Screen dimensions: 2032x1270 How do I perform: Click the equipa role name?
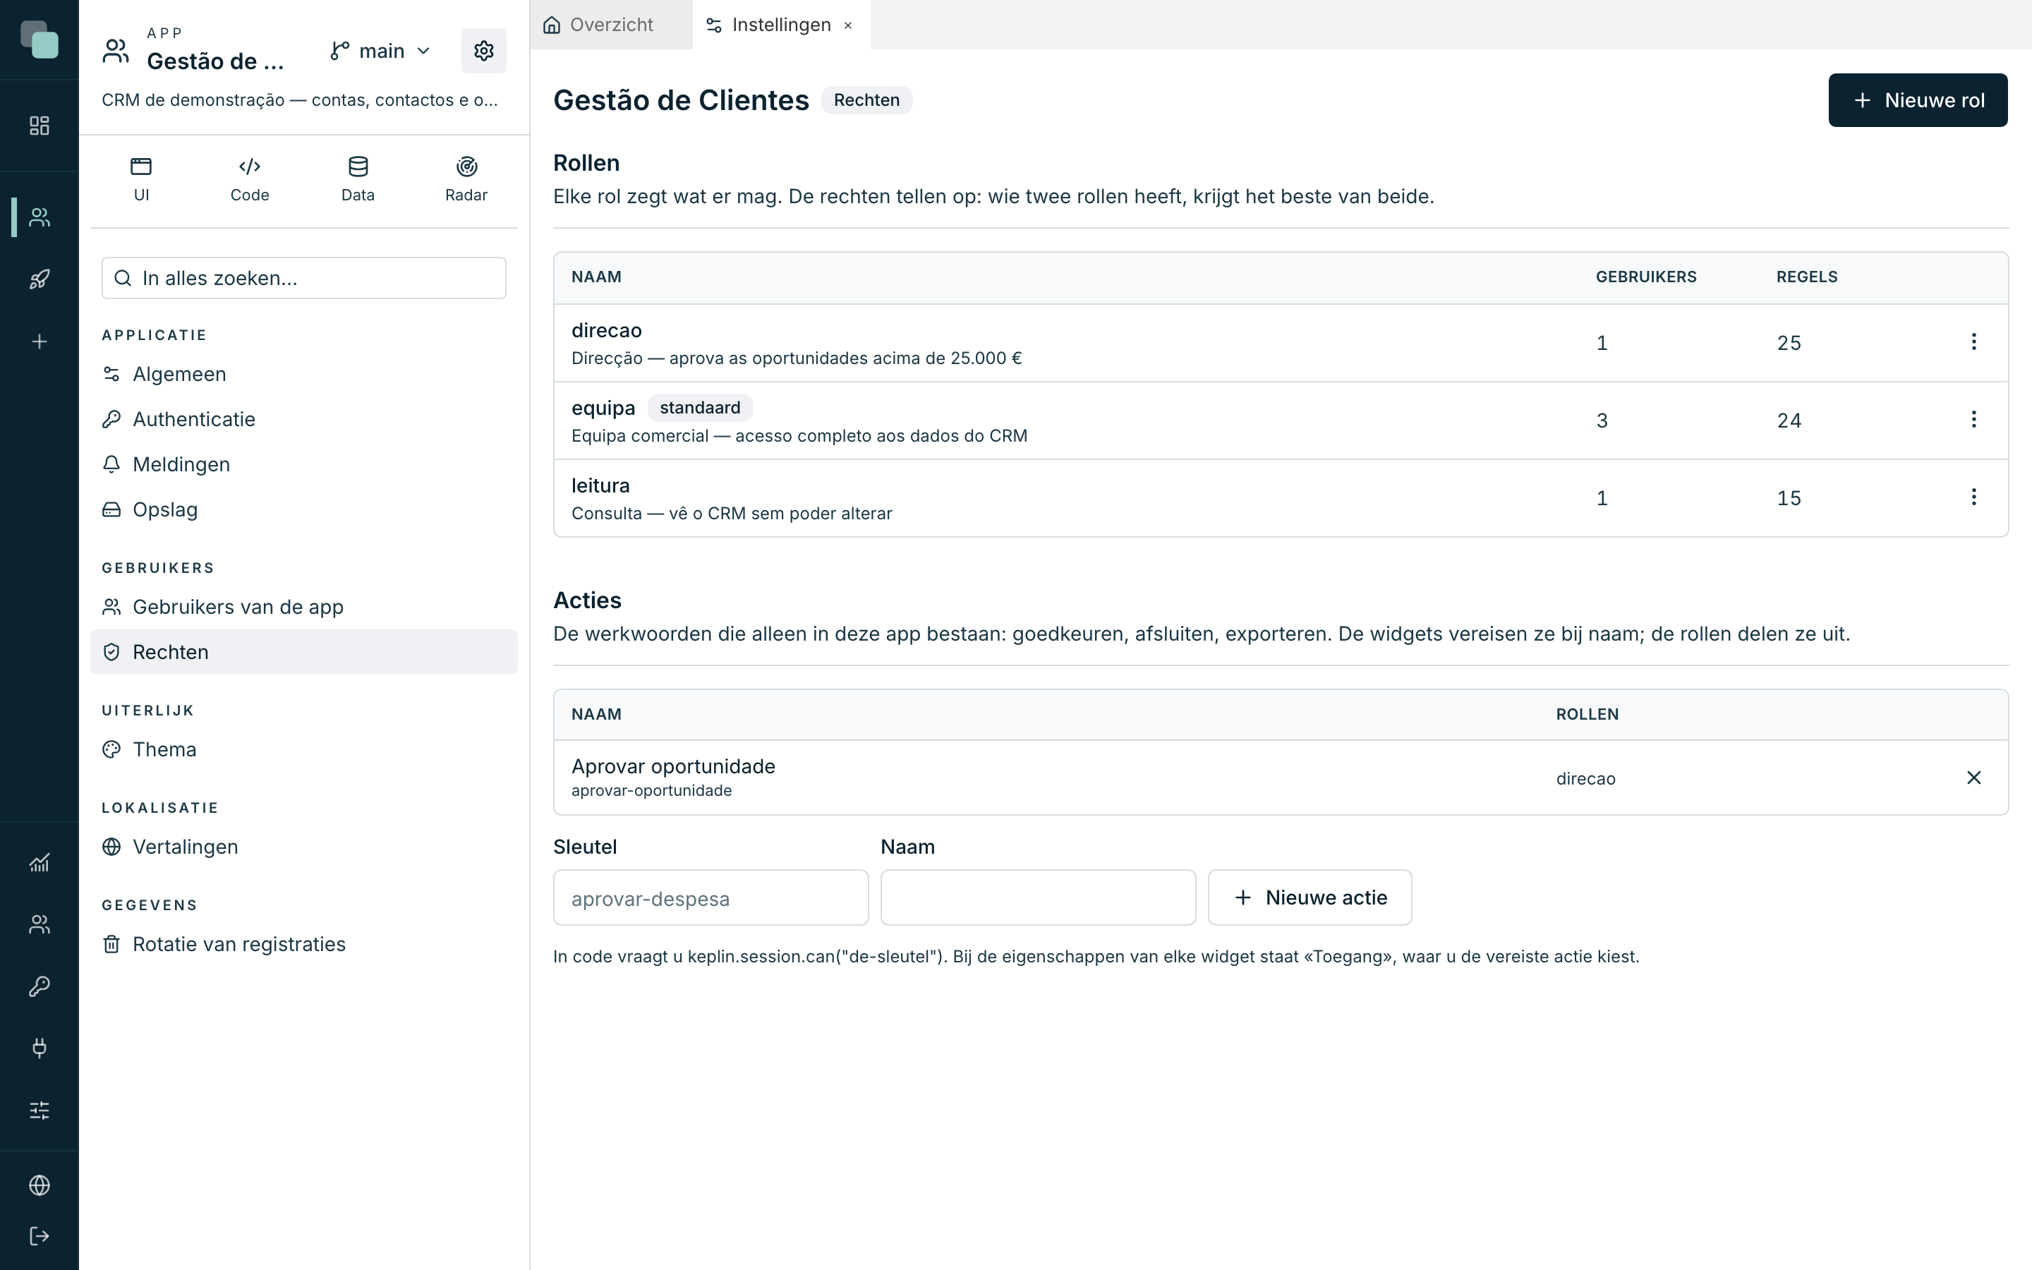pyautogui.click(x=603, y=409)
